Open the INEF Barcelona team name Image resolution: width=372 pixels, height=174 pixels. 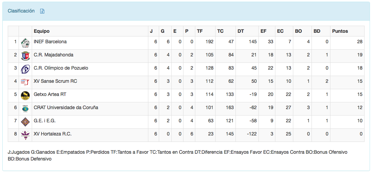pyautogui.click(x=50, y=42)
